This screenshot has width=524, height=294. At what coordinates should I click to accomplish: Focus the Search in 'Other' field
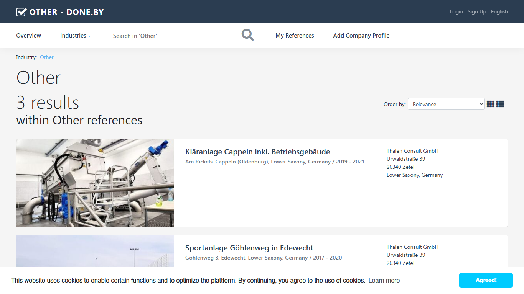171,36
